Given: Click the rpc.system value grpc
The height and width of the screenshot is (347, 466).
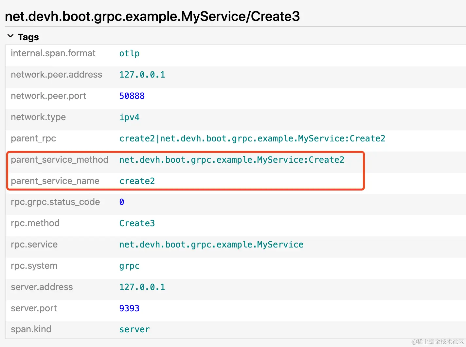Looking at the screenshot, I should coord(129,266).
